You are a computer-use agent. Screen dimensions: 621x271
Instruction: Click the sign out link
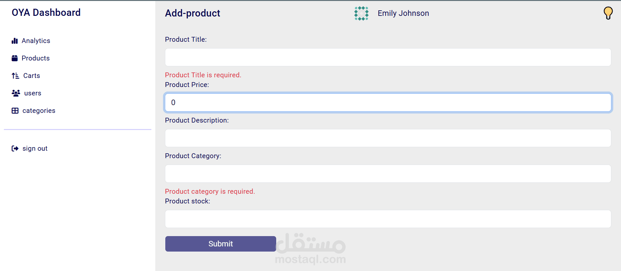tap(35, 148)
